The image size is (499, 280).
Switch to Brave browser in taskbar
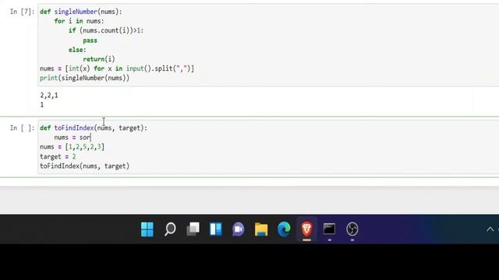[306, 229]
